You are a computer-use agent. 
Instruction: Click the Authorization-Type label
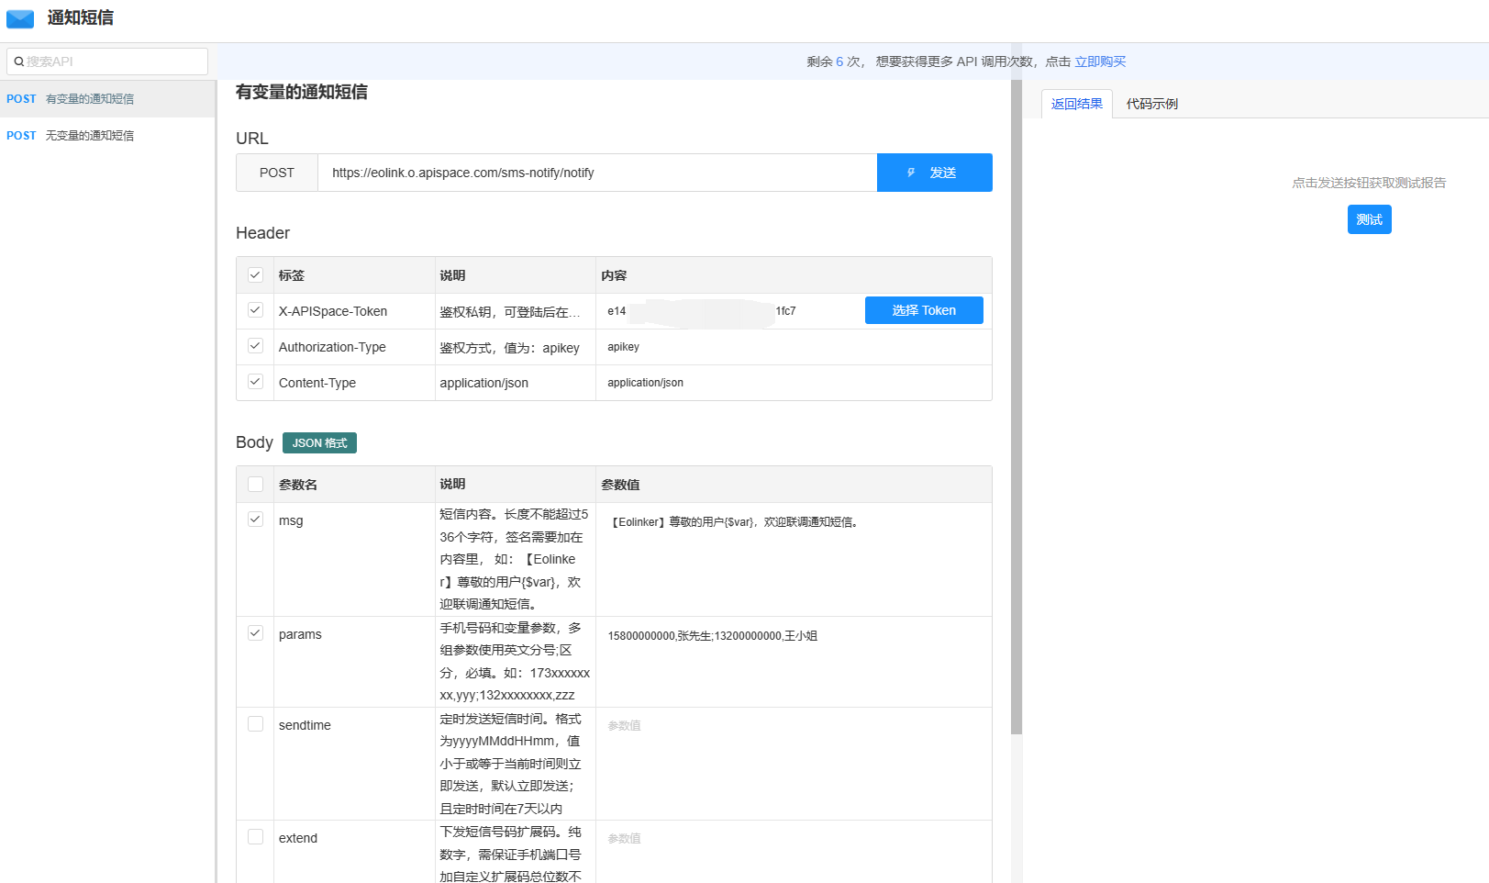(332, 347)
